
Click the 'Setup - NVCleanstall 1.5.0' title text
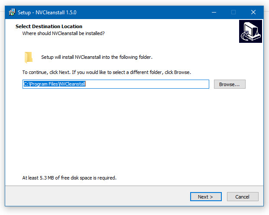[x=47, y=13]
